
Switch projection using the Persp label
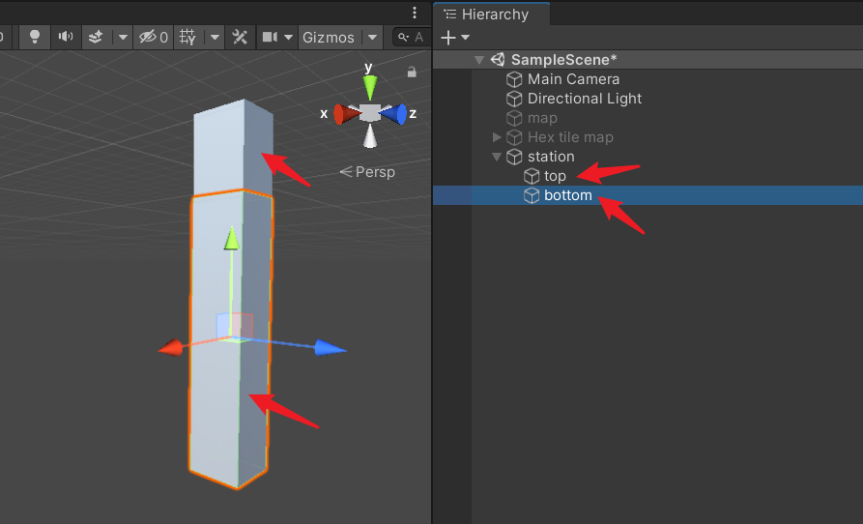[x=367, y=172]
